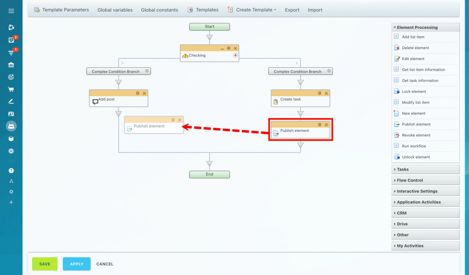Open Global constants
This screenshot has width=469, height=275.
159,10
